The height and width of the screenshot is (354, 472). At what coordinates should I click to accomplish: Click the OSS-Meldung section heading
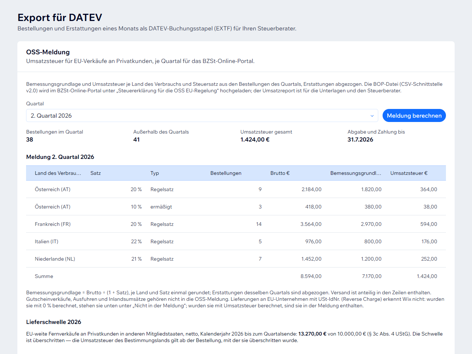(48, 52)
